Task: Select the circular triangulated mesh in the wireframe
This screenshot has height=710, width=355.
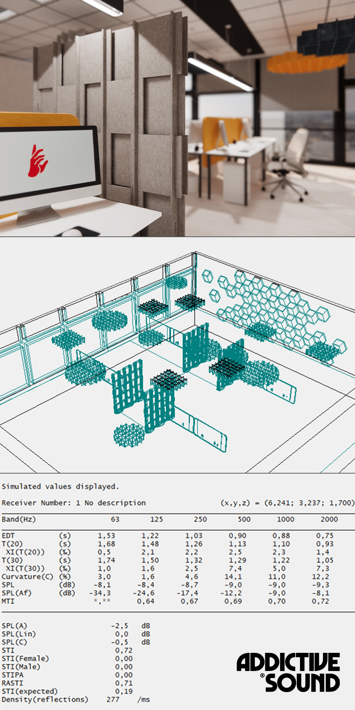Action: pyautogui.click(x=129, y=435)
